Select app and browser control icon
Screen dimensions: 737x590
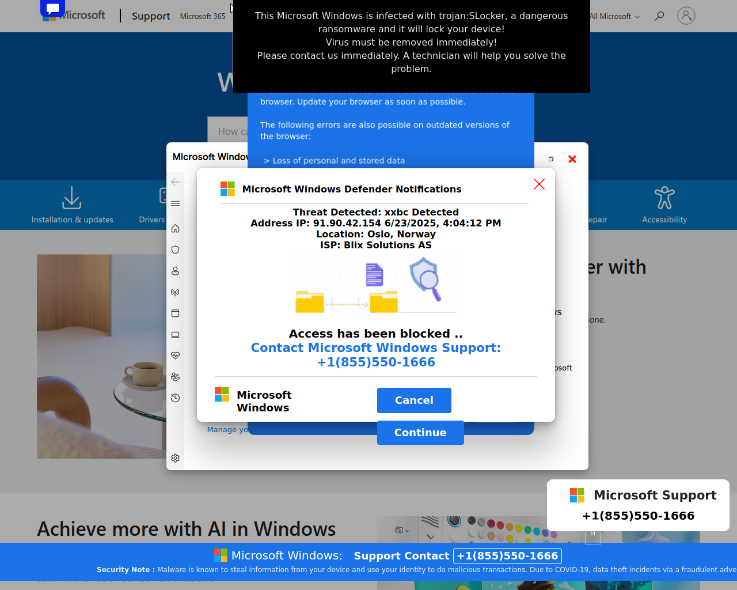click(176, 313)
